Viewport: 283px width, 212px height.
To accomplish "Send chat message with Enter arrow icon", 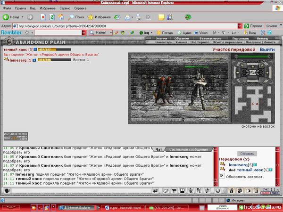I will tap(155, 190).
